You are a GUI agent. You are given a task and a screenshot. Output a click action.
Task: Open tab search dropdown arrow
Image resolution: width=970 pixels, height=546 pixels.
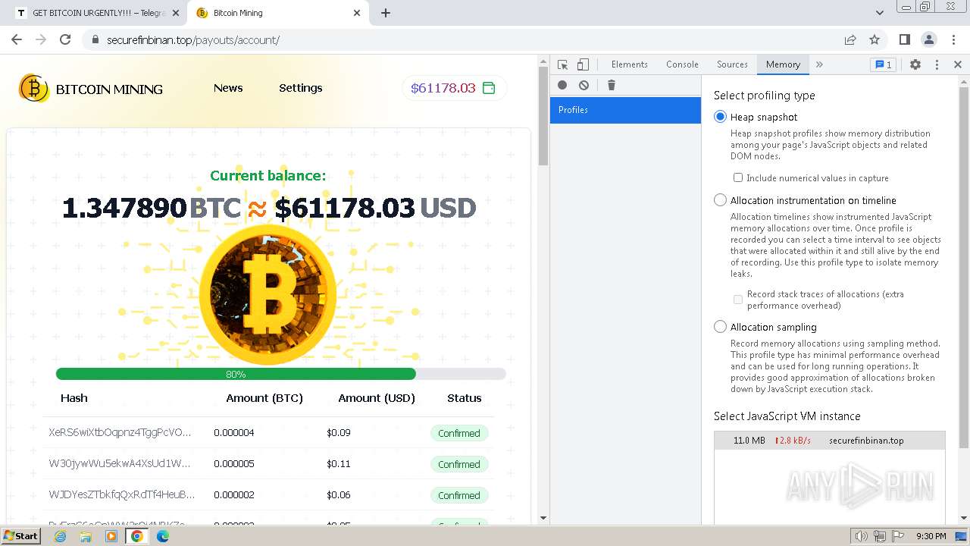(x=879, y=13)
